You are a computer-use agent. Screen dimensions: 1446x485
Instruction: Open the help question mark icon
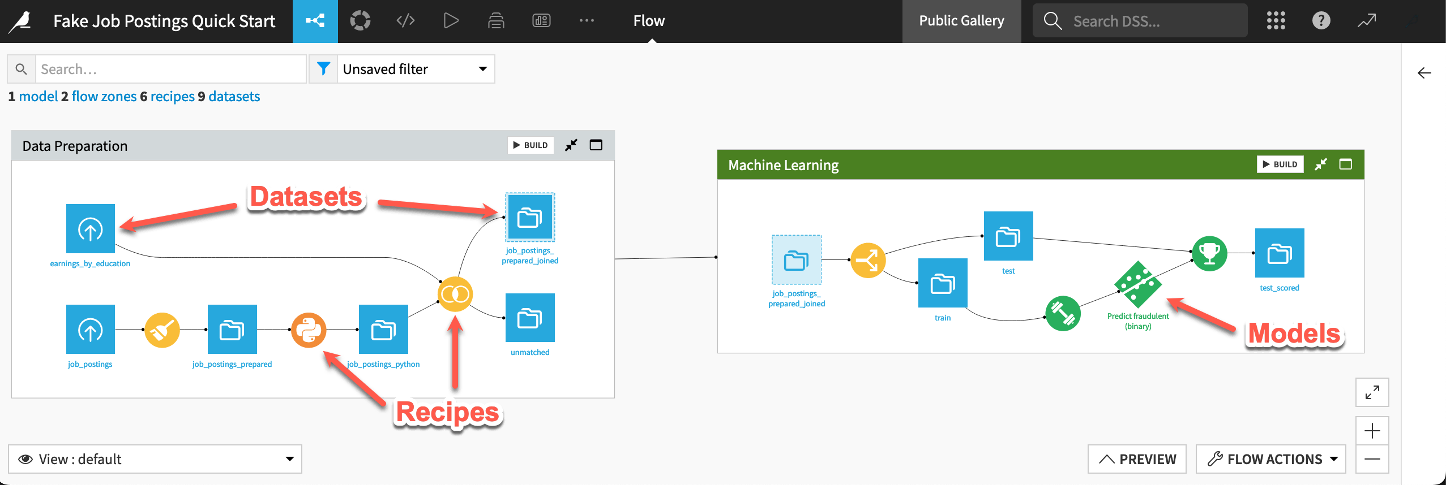tap(1321, 21)
